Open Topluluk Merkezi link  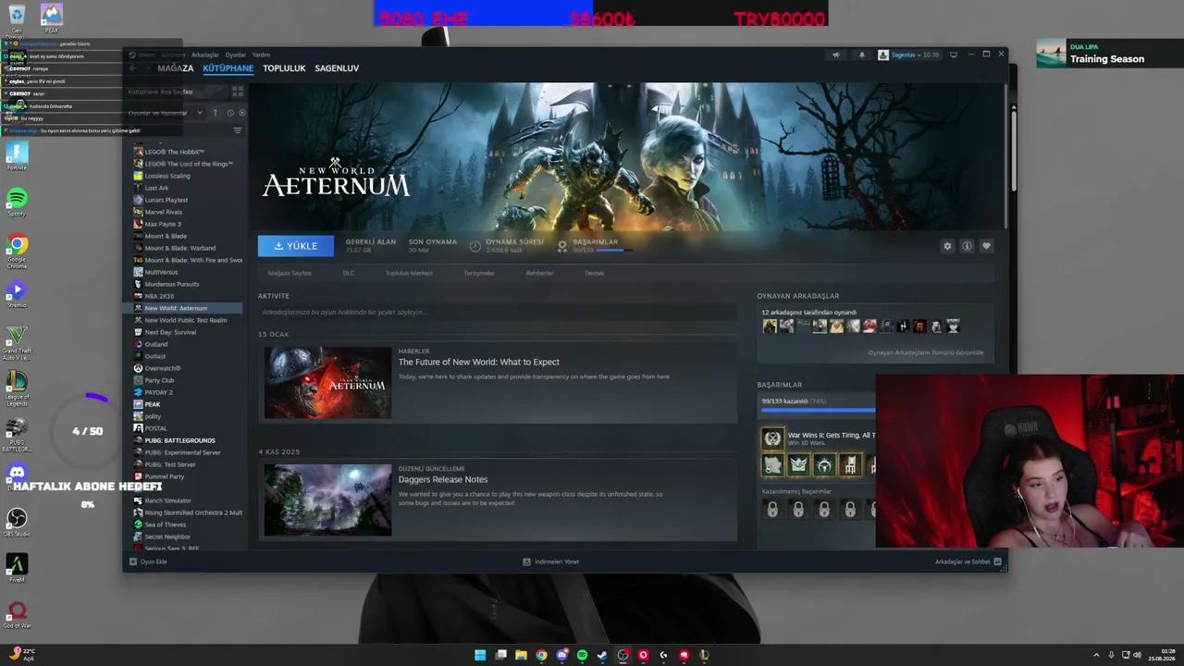point(409,273)
